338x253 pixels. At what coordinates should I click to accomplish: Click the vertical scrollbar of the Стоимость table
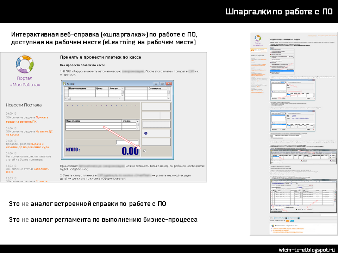[169, 93]
